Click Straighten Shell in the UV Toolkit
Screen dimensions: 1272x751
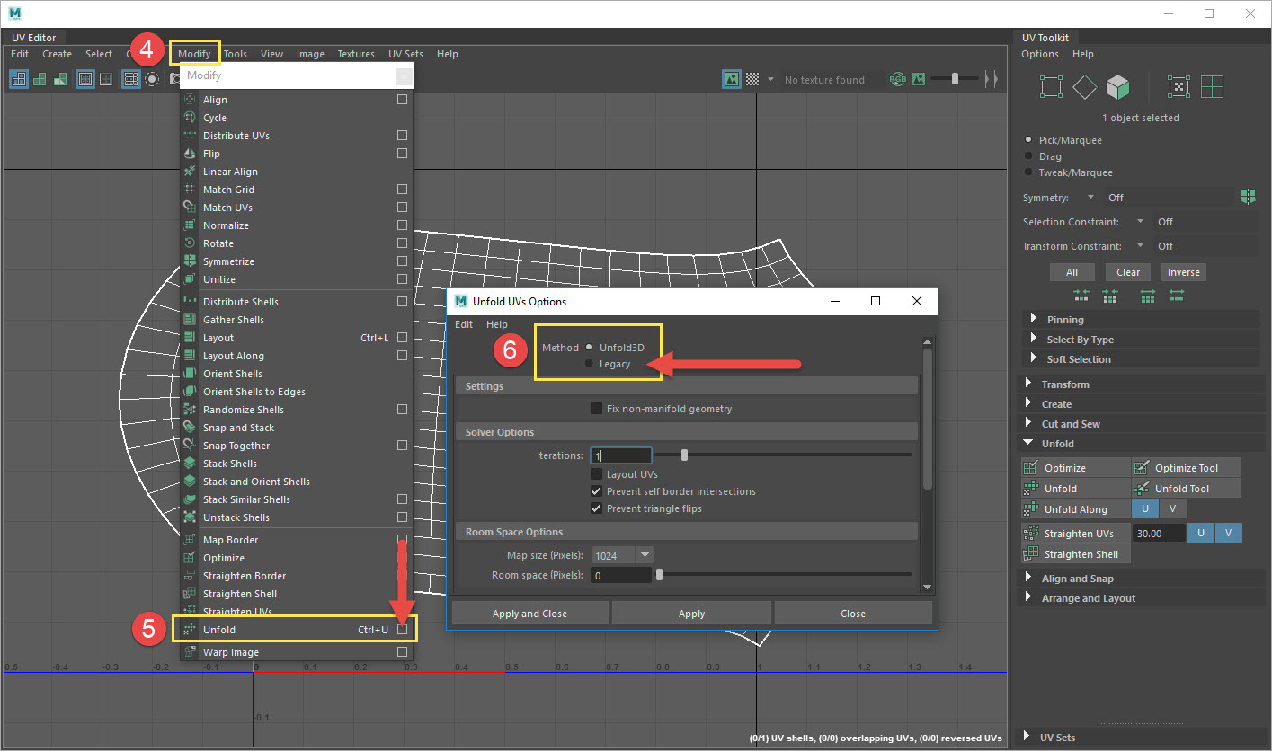(1075, 554)
